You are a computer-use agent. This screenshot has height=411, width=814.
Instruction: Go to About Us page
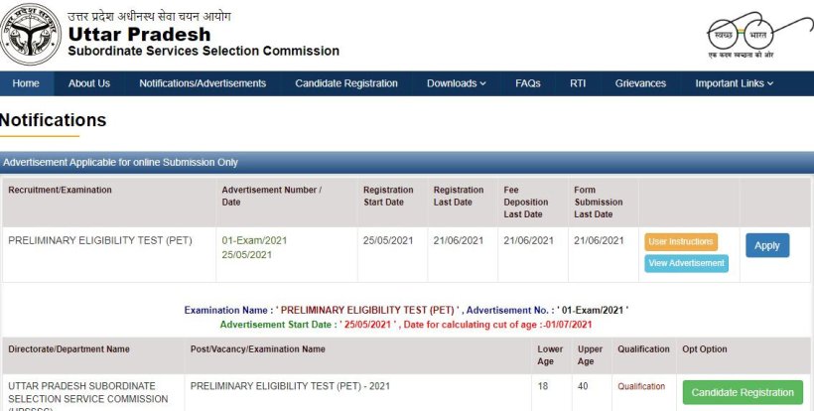point(89,83)
